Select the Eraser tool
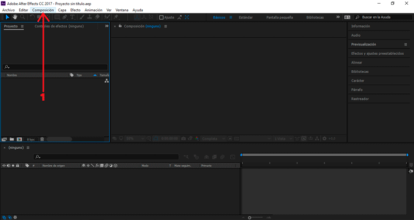Screen dimensions: 414x220 point(97,17)
